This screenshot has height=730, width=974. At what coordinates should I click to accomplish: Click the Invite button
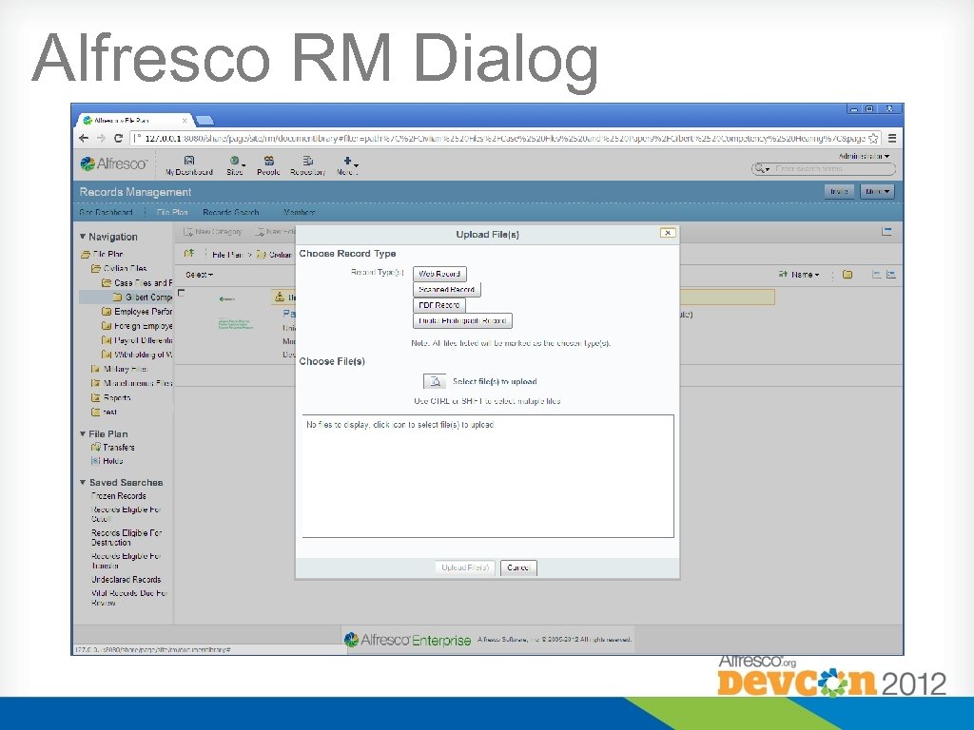[x=839, y=191]
